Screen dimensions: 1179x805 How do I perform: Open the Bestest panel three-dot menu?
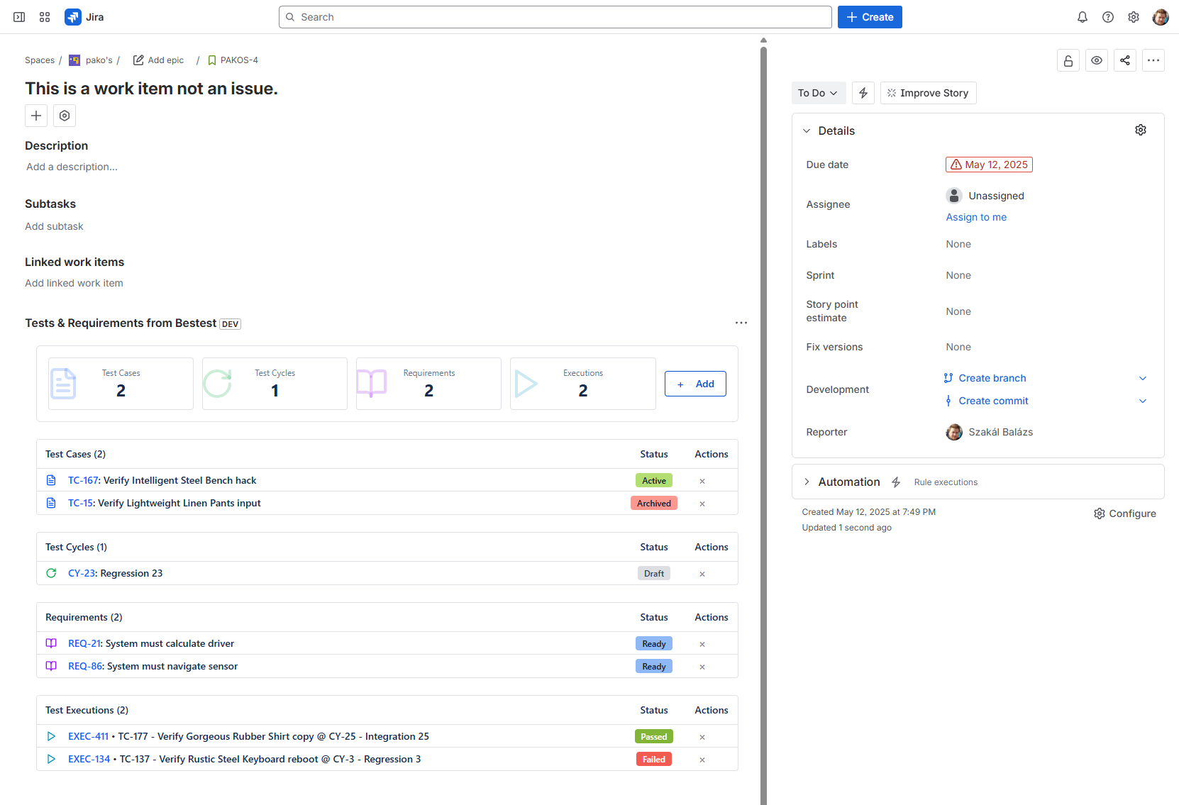pyautogui.click(x=741, y=323)
